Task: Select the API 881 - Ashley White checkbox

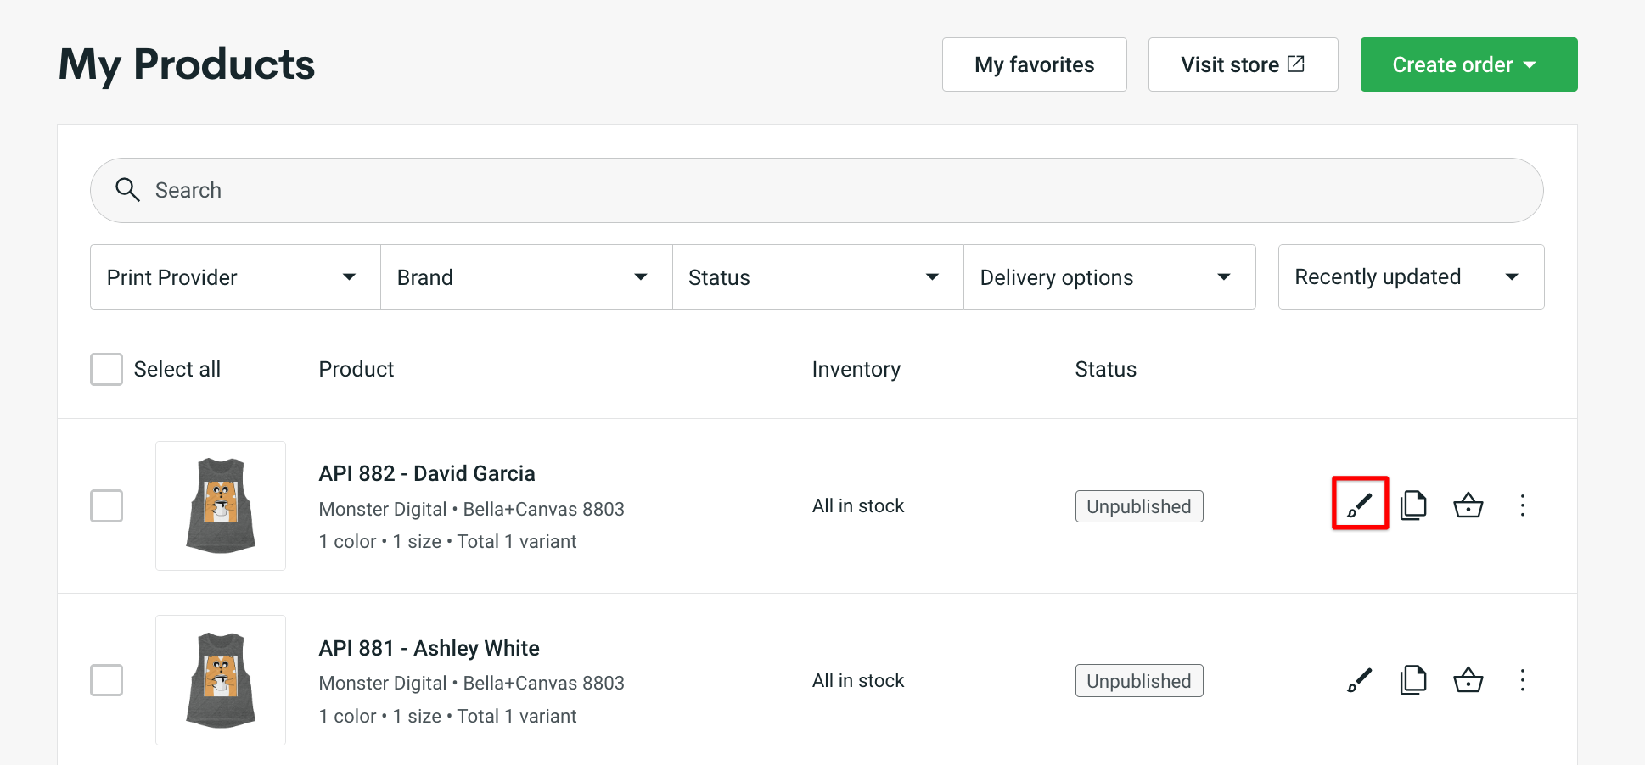Action: (x=107, y=680)
